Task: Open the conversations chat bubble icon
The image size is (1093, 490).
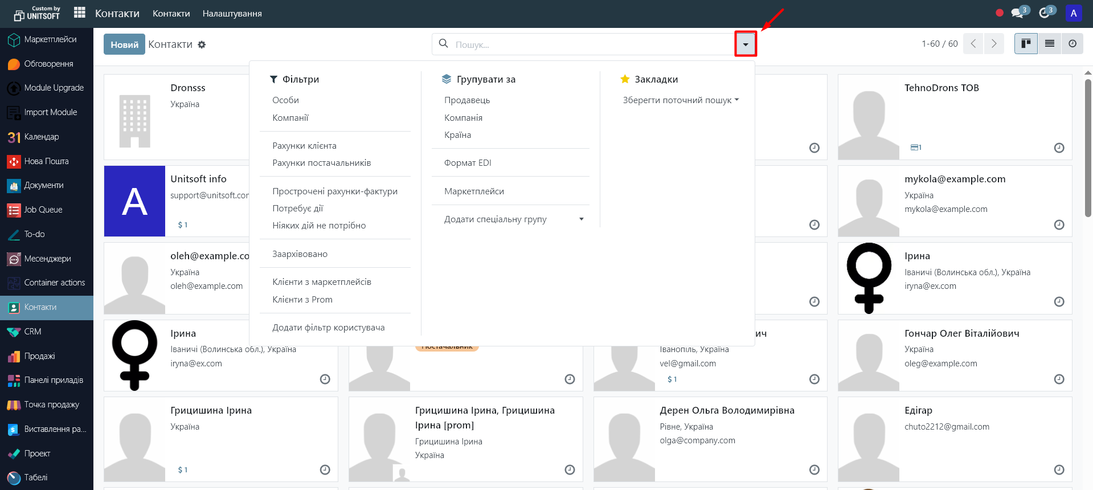Action: 1018,13
